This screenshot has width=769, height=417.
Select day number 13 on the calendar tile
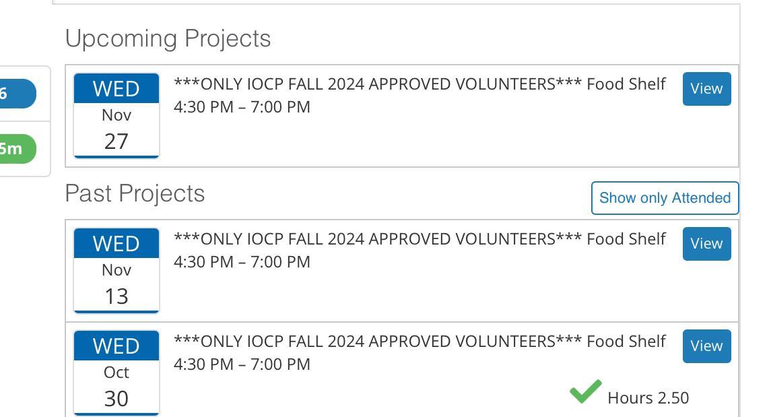click(x=116, y=296)
